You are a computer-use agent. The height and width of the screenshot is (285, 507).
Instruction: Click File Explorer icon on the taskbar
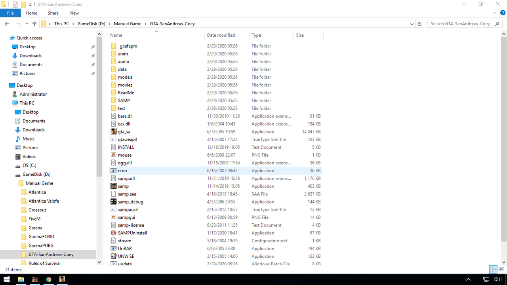pos(21,279)
